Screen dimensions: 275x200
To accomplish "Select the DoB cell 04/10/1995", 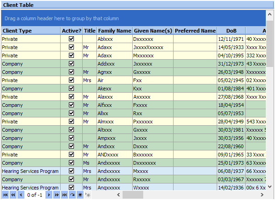I will 231,56.
